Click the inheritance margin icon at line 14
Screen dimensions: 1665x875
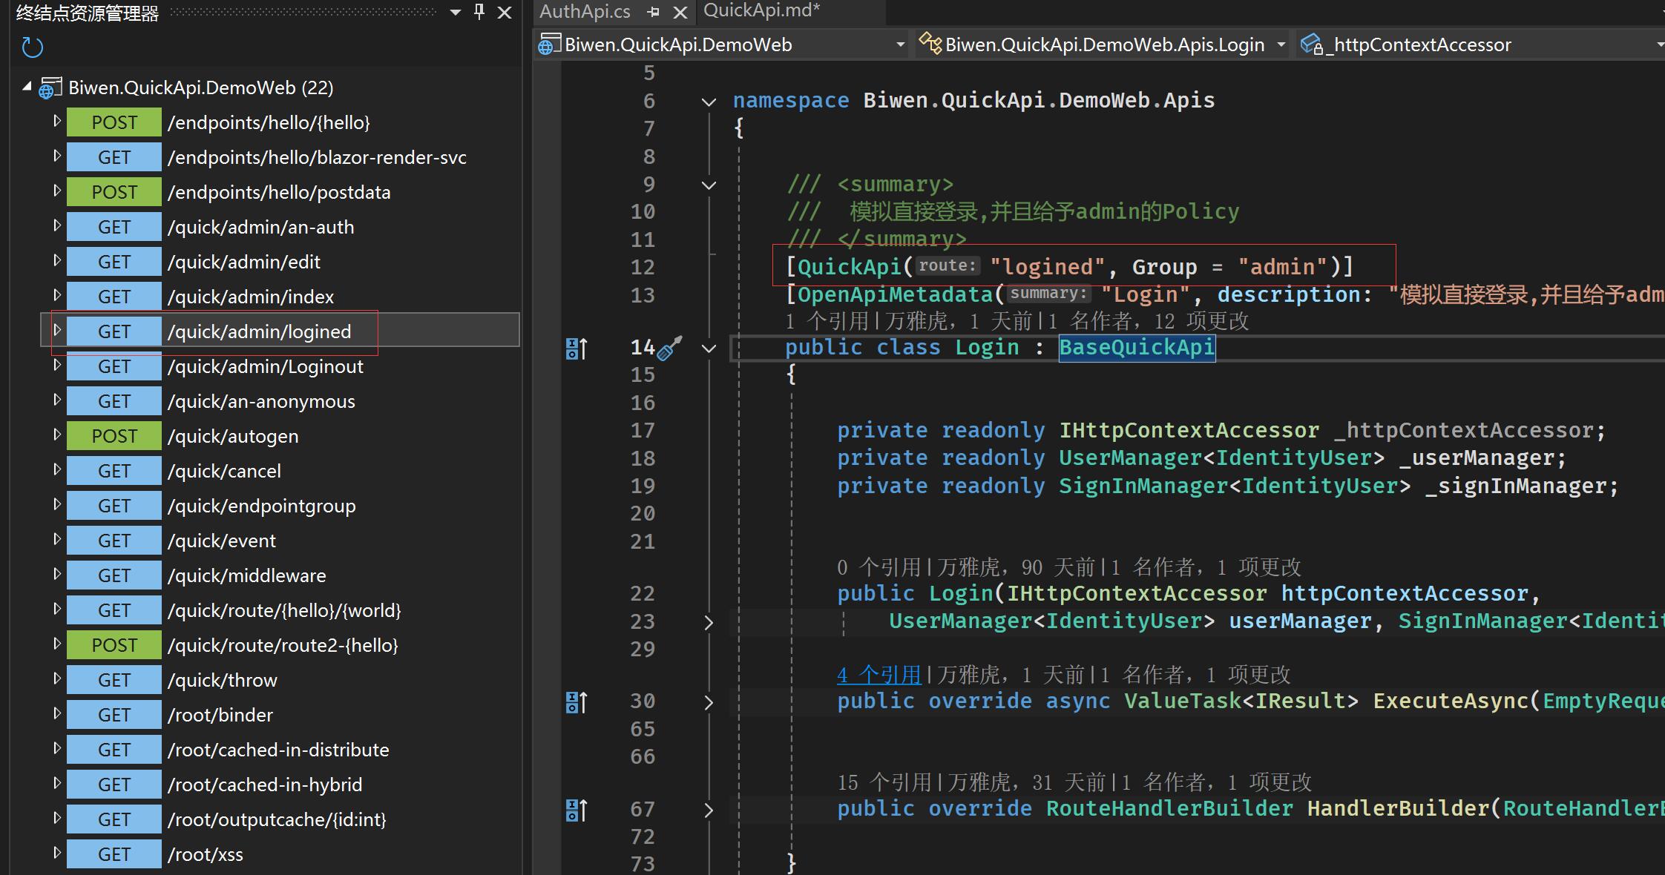[577, 349]
